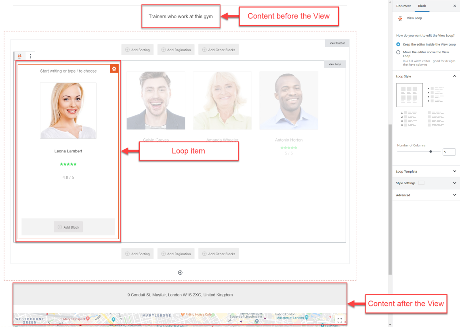460x327 pixels.
Task: Select the numbered list loop style icon
Action: click(409, 119)
